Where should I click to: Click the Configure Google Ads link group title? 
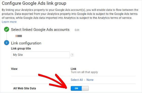tap(34, 3)
